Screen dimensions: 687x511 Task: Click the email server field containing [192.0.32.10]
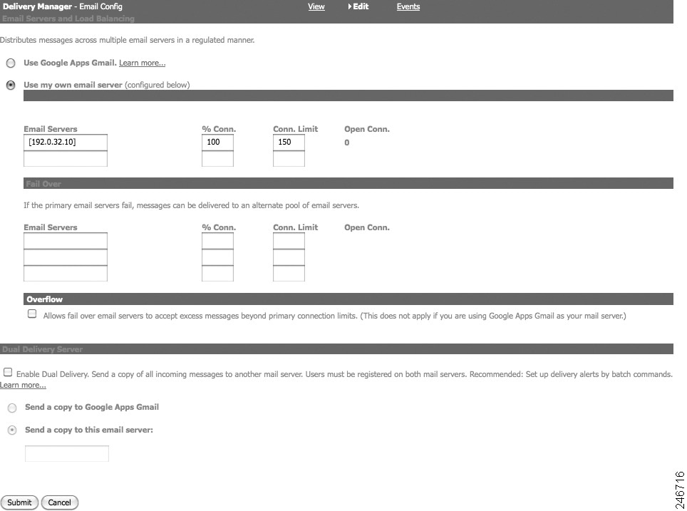[66, 142]
